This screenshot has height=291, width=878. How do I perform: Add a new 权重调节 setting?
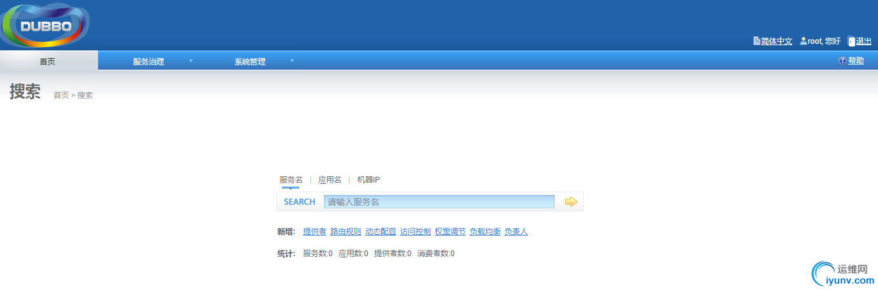click(x=450, y=232)
